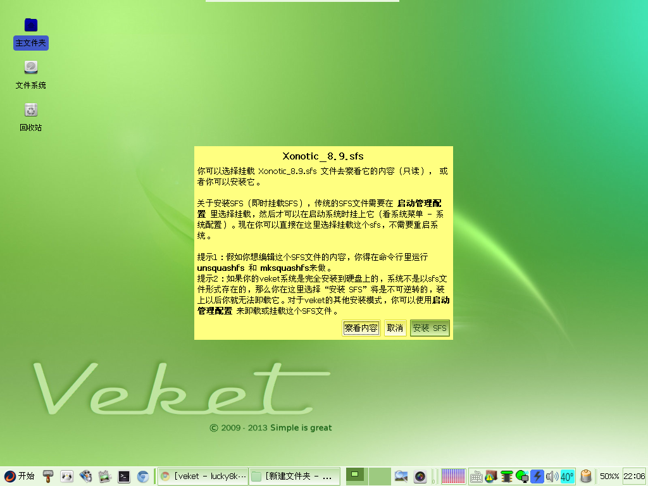The height and width of the screenshot is (486, 648).
Task: Select the first virtual desktop in pager
Action: pos(356,477)
